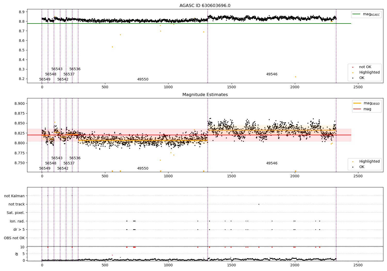Screen dimensions: 387x271
Task: Select the mag AGASC legend entry in top plot
Action: [366, 14]
